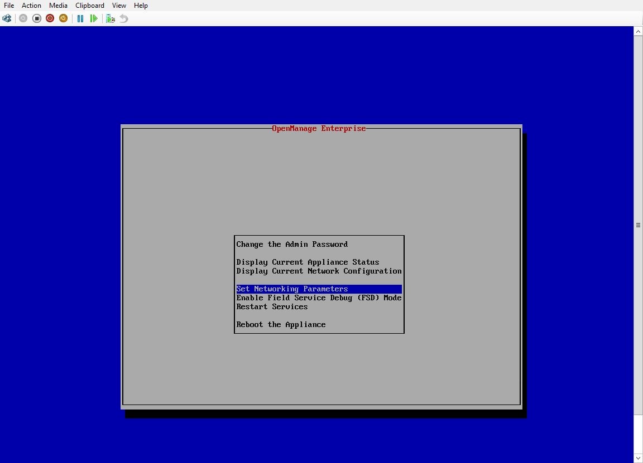Select Set Networking Parameters entry
The height and width of the screenshot is (463, 643).
click(x=292, y=289)
